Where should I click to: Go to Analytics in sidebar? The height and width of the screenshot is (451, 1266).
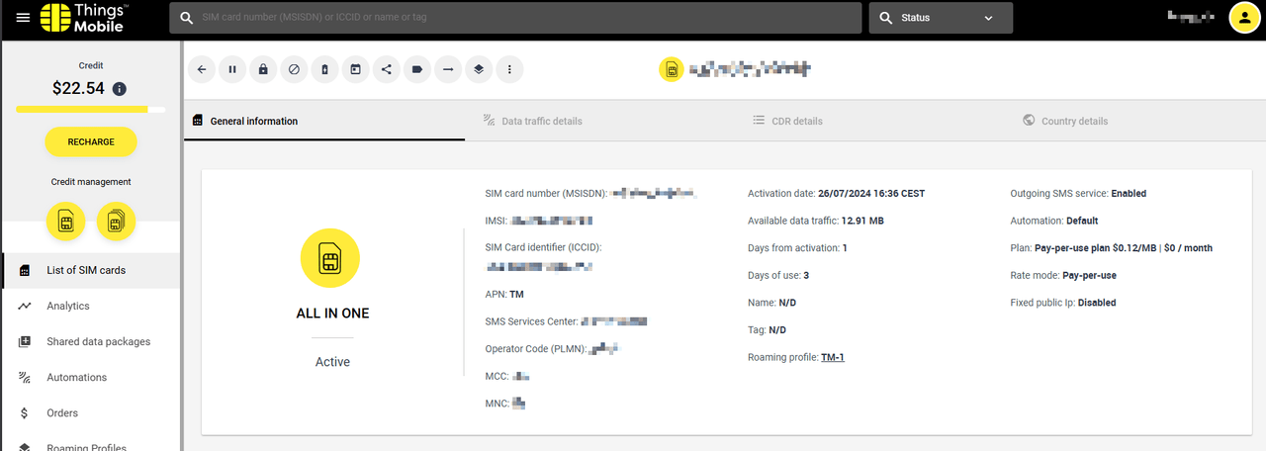click(90, 306)
